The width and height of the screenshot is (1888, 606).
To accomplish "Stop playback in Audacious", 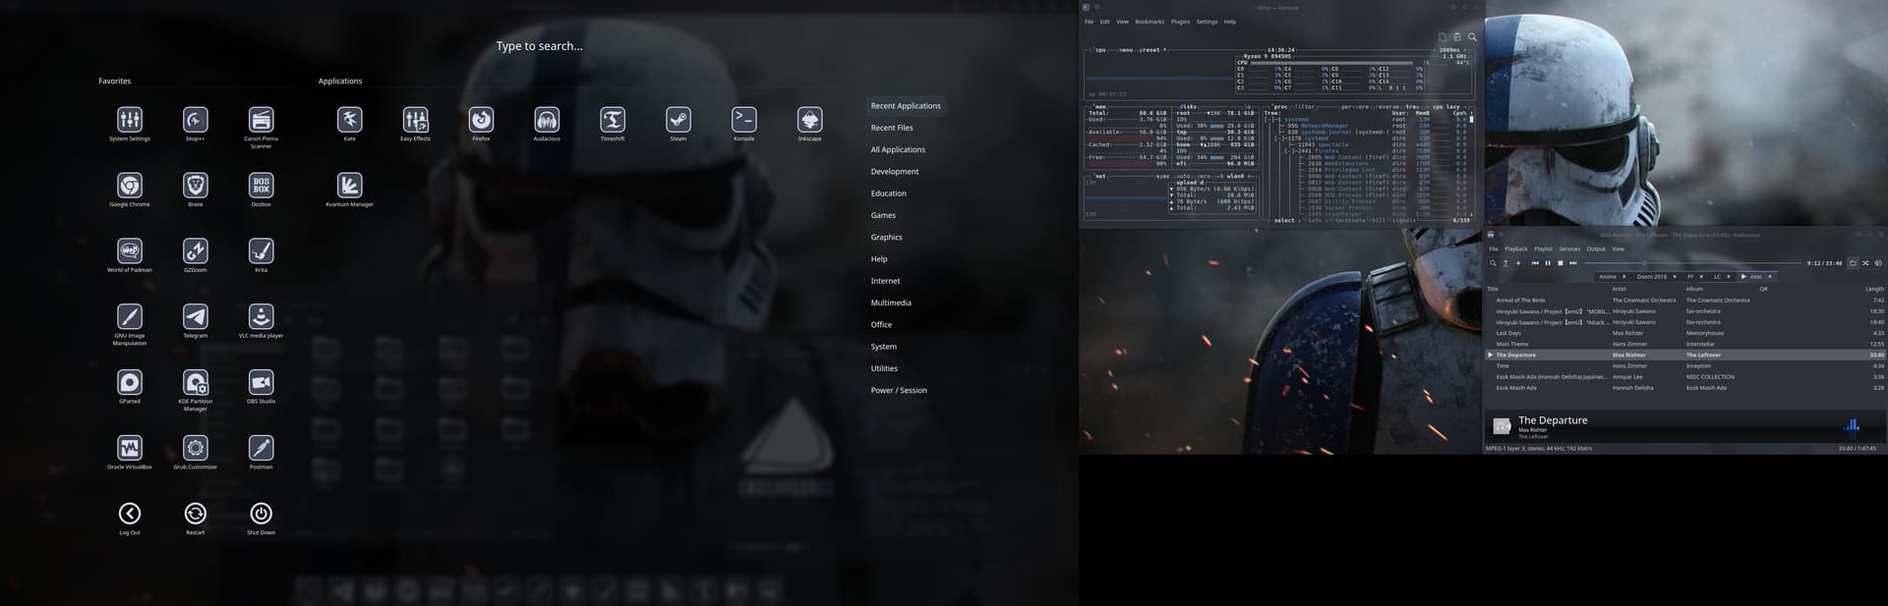I will pos(1561,263).
